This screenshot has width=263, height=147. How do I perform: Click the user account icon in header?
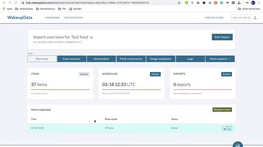[255, 18]
